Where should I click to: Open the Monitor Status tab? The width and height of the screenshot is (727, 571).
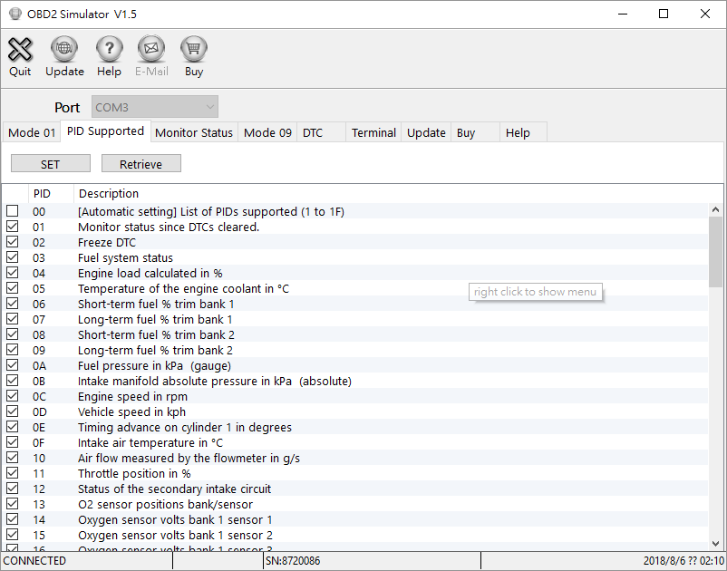click(194, 132)
